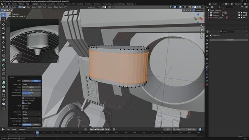Select the Annotate tool in left toolbar
This screenshot has height=140, width=249.
(x=4, y=42)
